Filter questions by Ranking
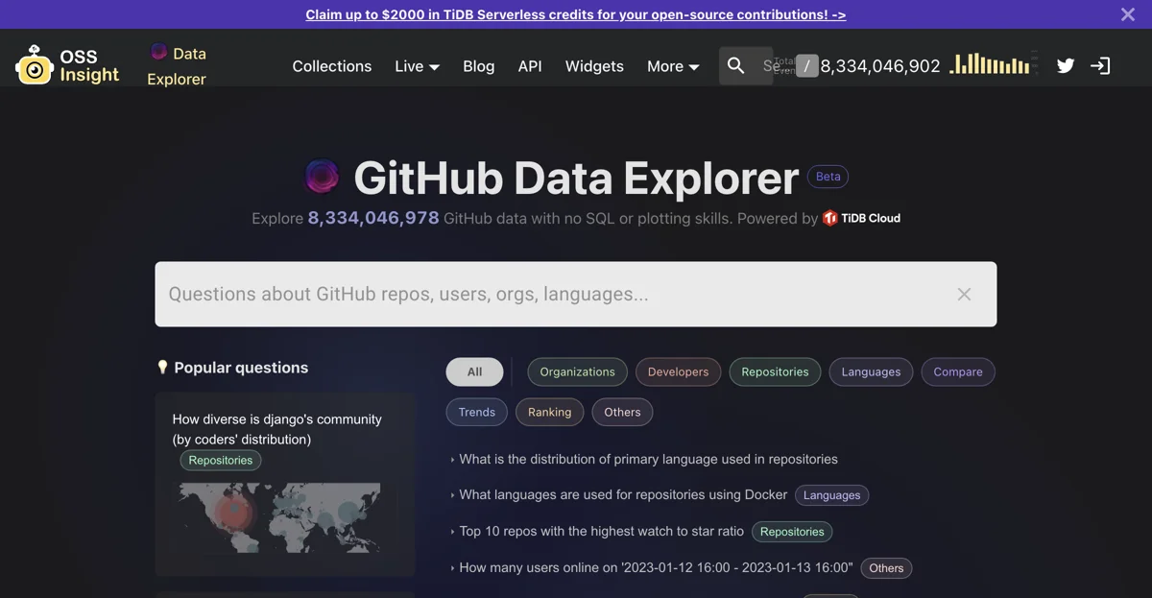The width and height of the screenshot is (1152, 598). [x=549, y=412]
